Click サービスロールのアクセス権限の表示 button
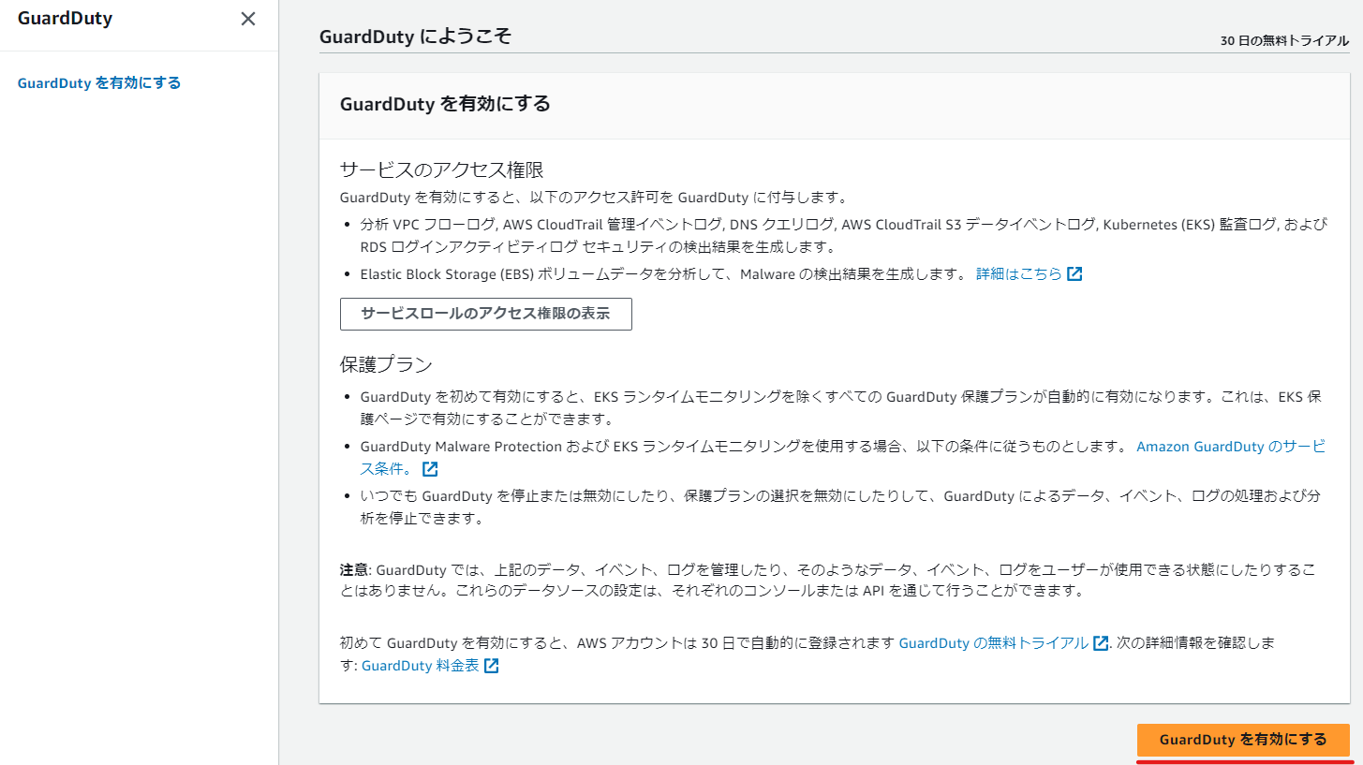 pos(485,314)
